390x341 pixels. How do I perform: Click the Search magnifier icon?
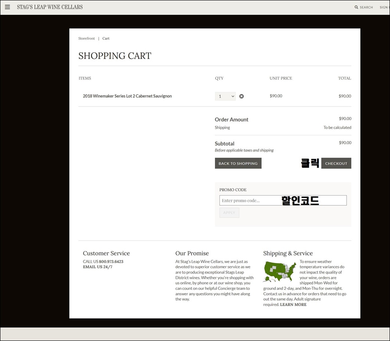coord(356,7)
